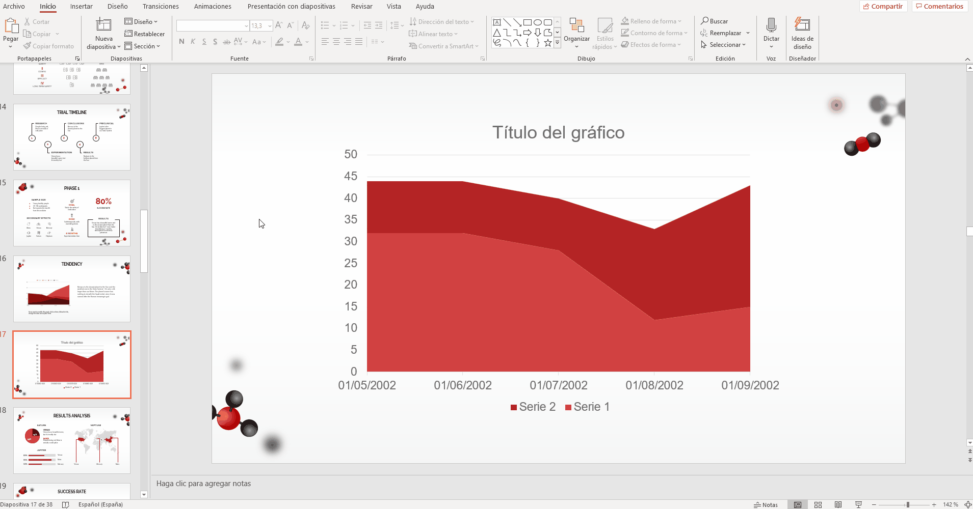Click the Comentarios button
Image resolution: width=973 pixels, height=509 pixels.
939,6
